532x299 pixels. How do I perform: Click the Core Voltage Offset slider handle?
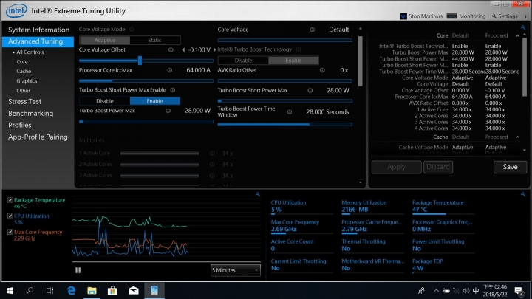[140, 61]
